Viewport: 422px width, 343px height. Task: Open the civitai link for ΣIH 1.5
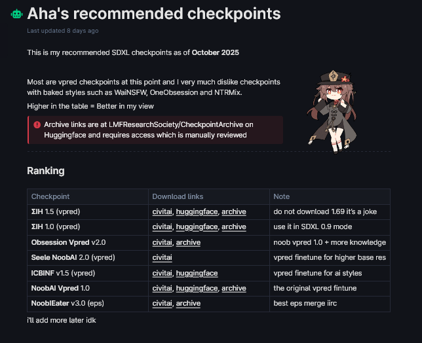pyautogui.click(x=162, y=212)
